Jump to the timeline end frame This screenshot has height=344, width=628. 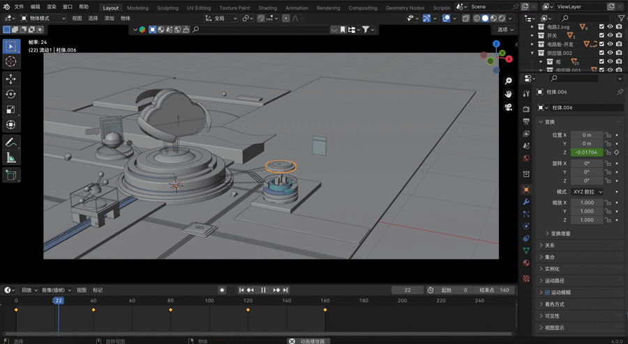[285, 290]
